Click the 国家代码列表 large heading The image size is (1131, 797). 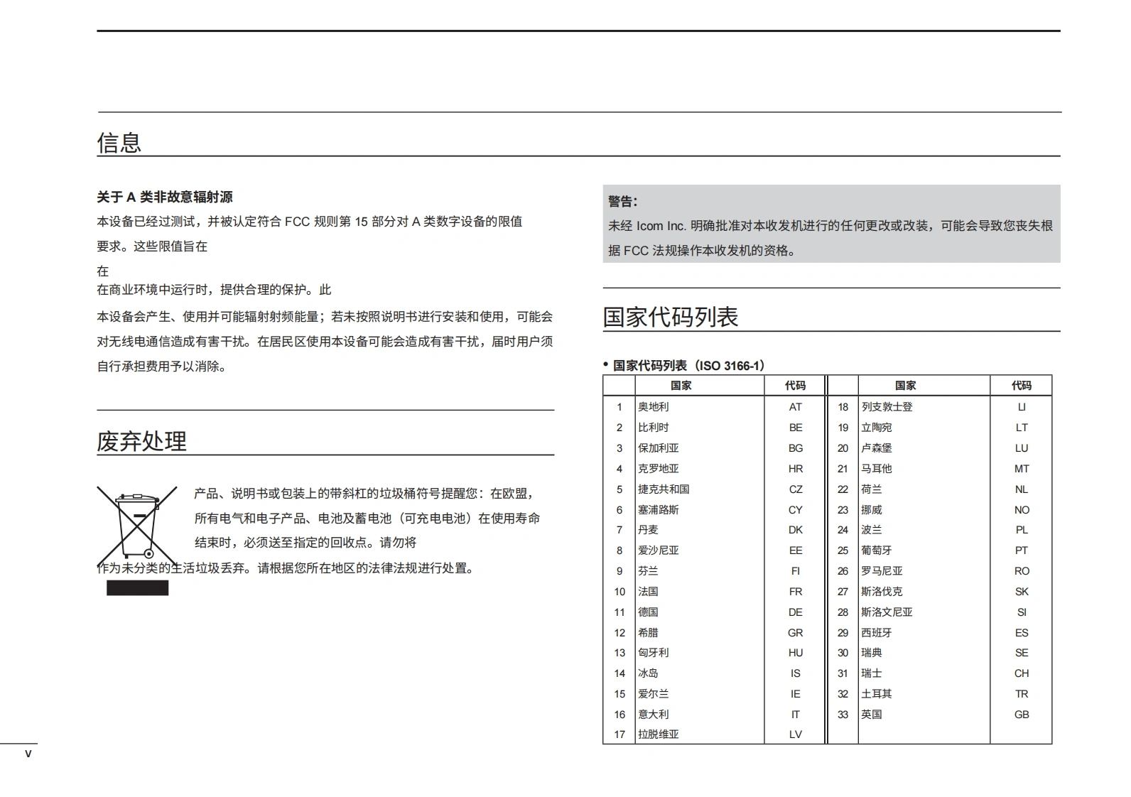671,317
